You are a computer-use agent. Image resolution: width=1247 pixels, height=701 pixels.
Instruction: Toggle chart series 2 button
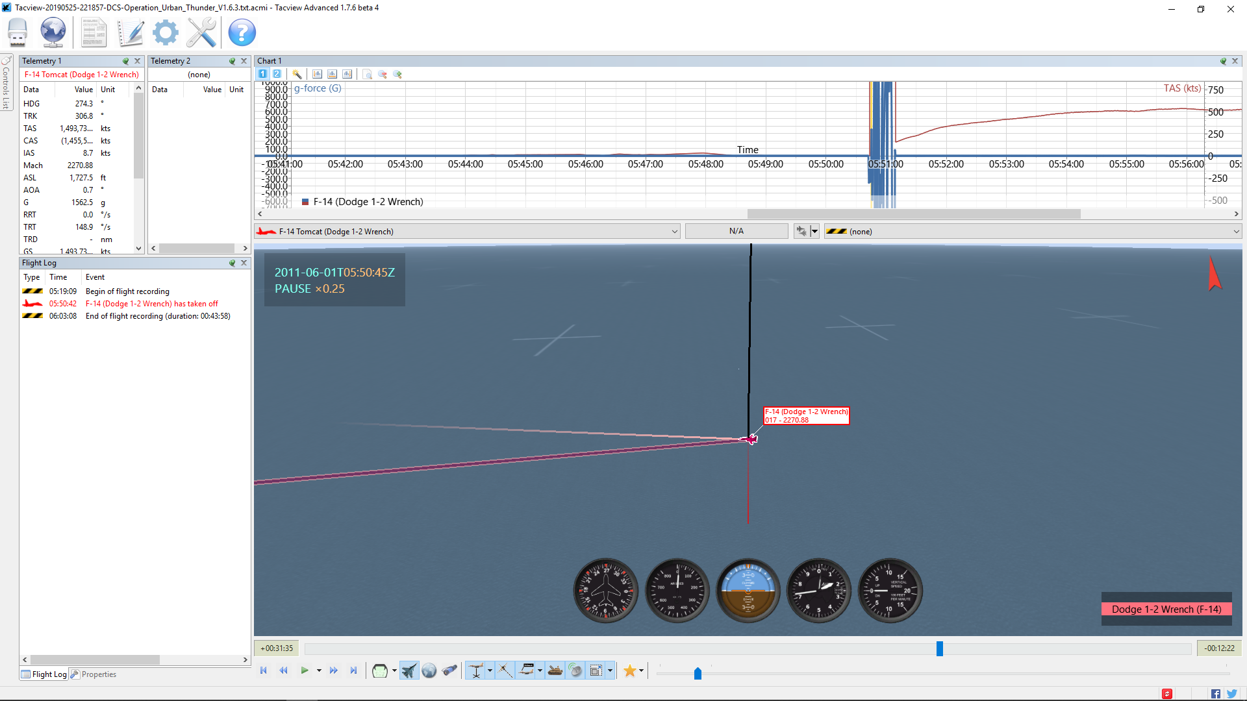tap(277, 74)
